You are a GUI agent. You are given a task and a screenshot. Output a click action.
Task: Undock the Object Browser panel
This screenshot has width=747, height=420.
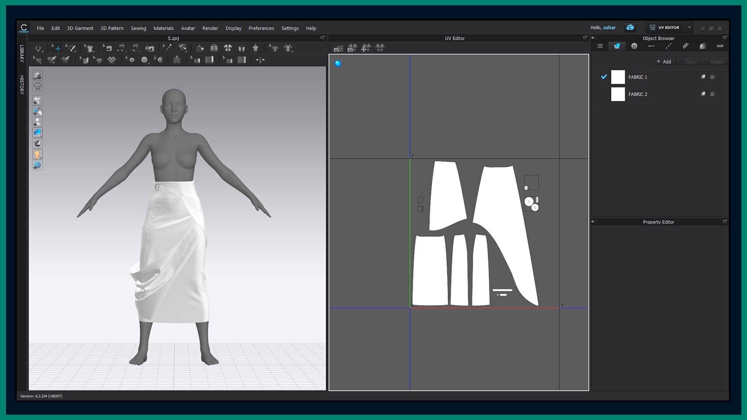pos(725,38)
